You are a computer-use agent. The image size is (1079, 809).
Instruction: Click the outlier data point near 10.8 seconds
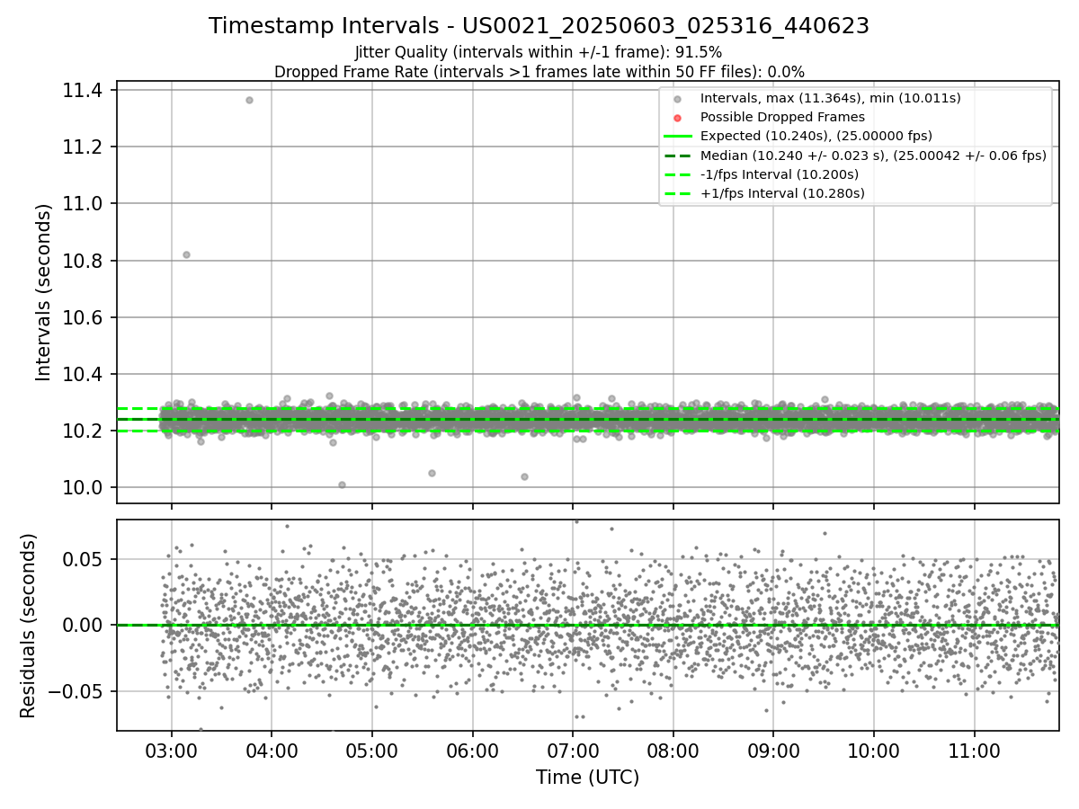[186, 254]
